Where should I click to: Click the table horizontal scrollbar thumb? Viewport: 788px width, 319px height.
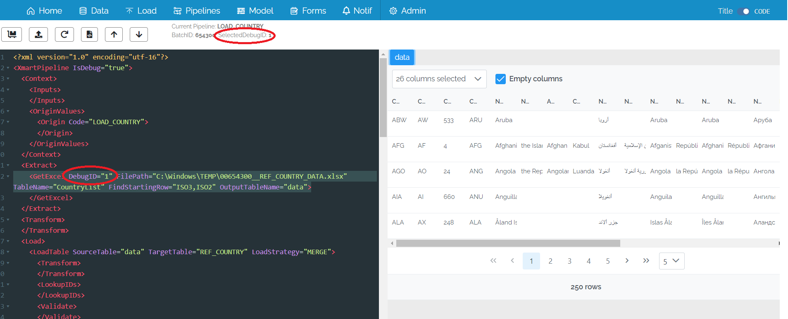(508, 243)
